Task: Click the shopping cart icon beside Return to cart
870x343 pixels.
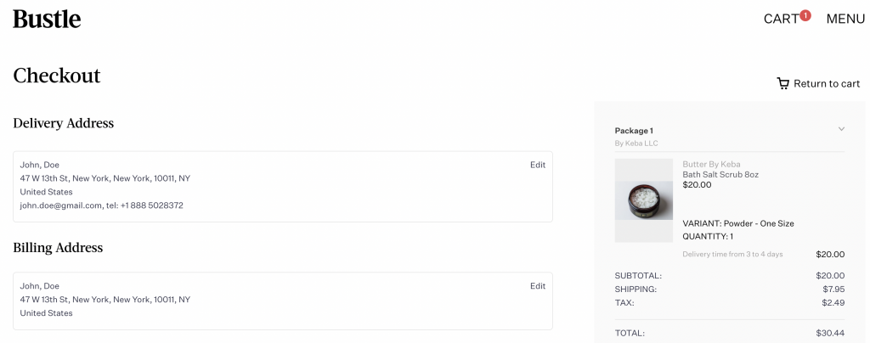Action: click(x=782, y=84)
